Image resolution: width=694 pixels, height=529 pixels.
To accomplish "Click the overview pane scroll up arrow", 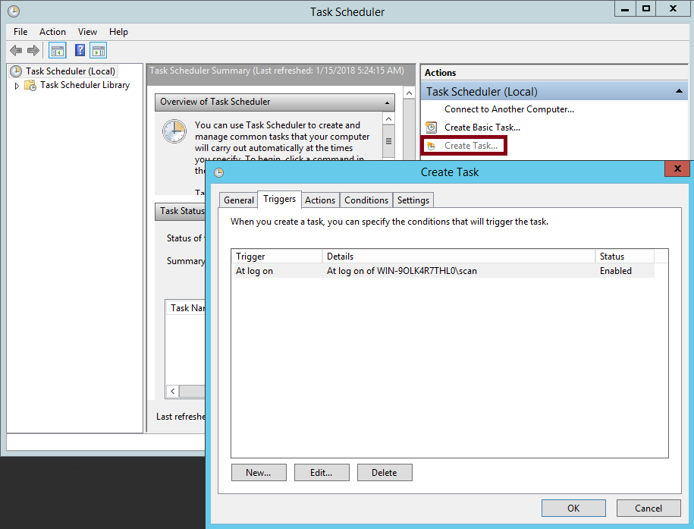I will (x=389, y=119).
